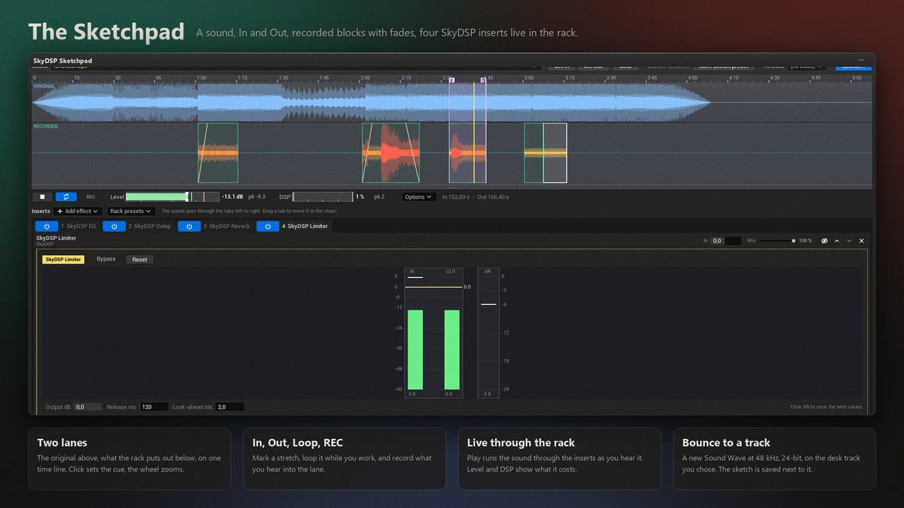Switch to SkyDSP Delay tab
904x508 pixels.
(150, 226)
